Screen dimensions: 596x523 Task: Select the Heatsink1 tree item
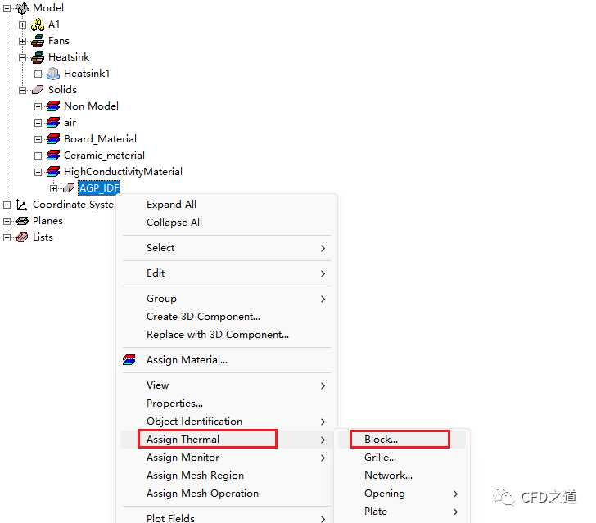[87, 74]
